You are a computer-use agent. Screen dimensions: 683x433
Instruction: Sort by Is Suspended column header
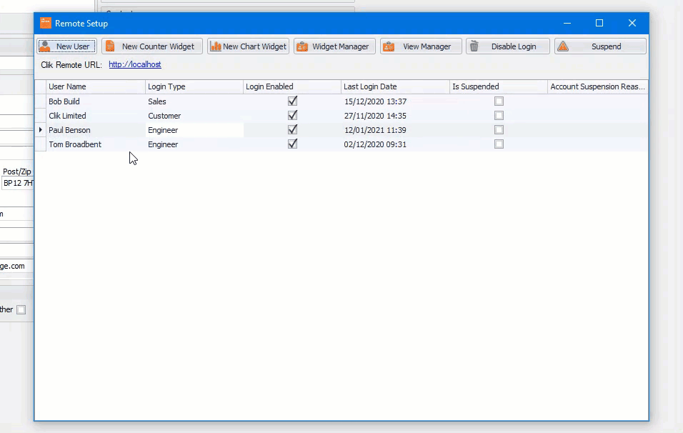pos(498,86)
